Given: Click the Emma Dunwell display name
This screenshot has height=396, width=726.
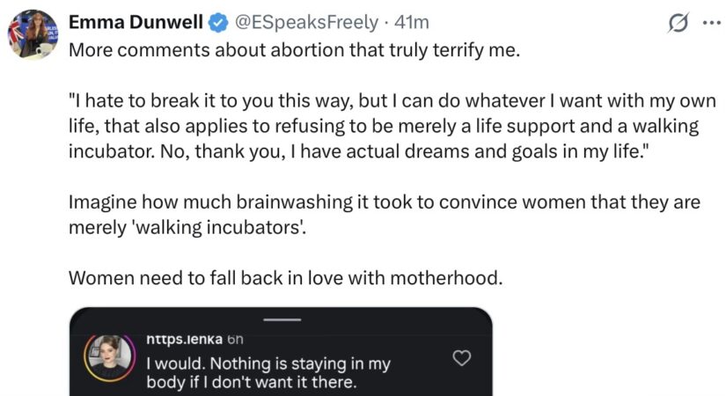Looking at the screenshot, I should [136, 22].
